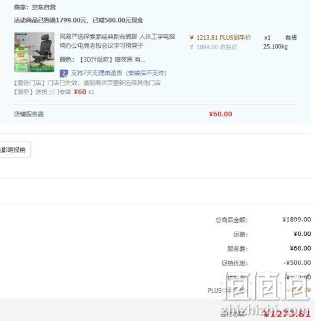This screenshot has width=315, height=321.
Task: Click the 影响报销 button
Action: click(14, 150)
